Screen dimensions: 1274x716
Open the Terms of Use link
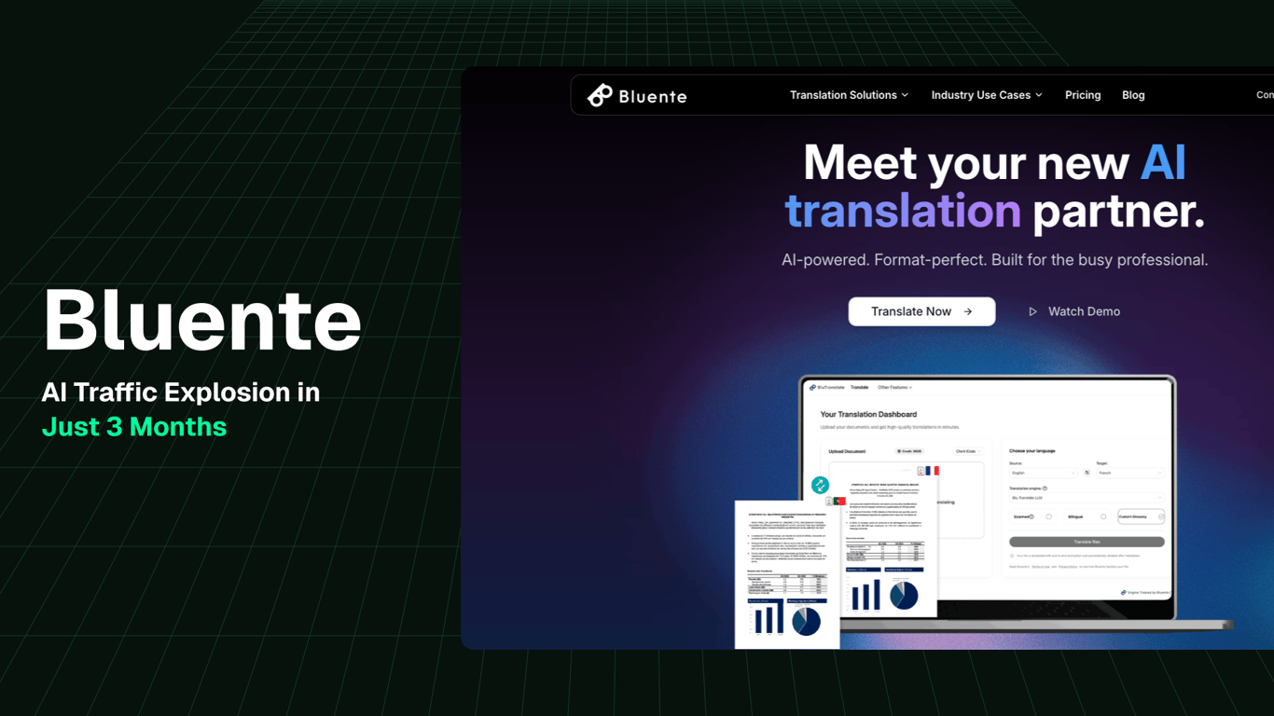pos(1041,567)
